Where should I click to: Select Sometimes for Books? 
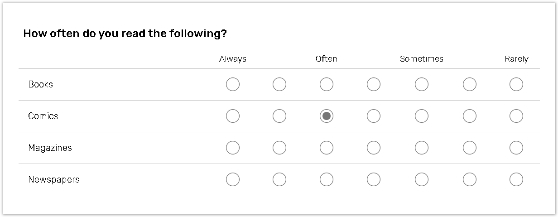click(x=421, y=84)
